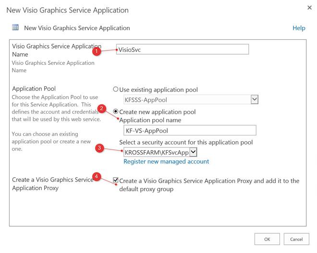Open the KROSSFARM security account dropdown
317x253 pixels.
pyautogui.click(x=193, y=152)
